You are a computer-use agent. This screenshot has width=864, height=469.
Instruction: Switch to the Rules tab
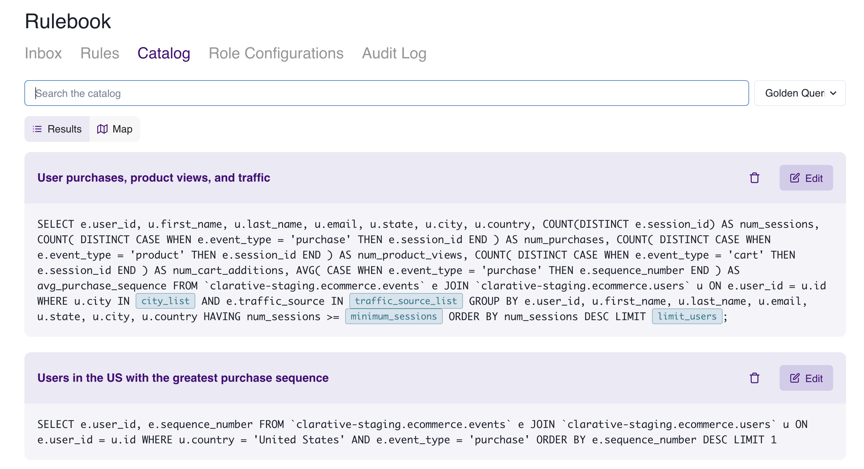pos(99,53)
